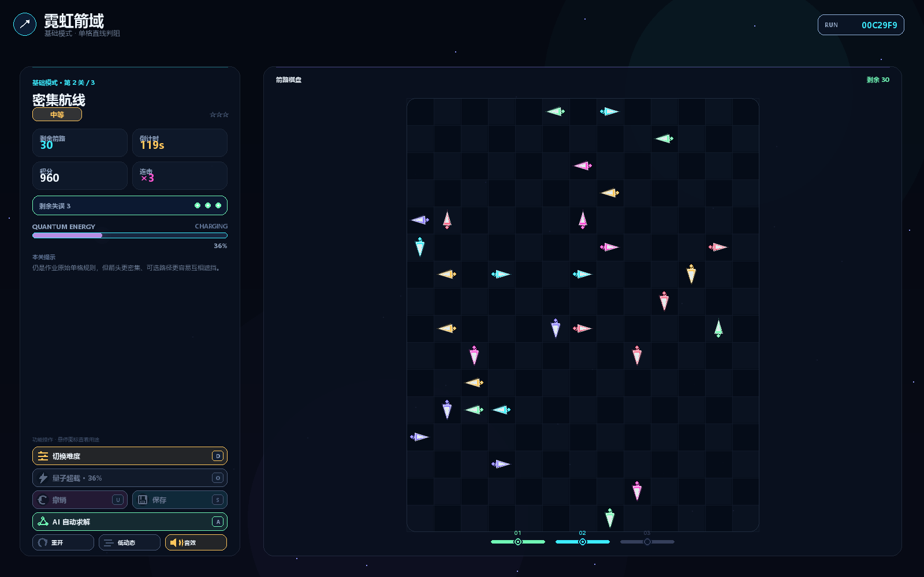Screen dimensions: 924x577
Task: Click the Quantum Energy progress bar
Action: tap(130, 235)
